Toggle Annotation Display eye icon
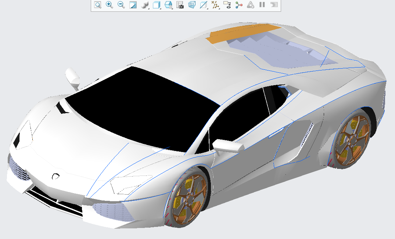395x239 pixels. 227,5
